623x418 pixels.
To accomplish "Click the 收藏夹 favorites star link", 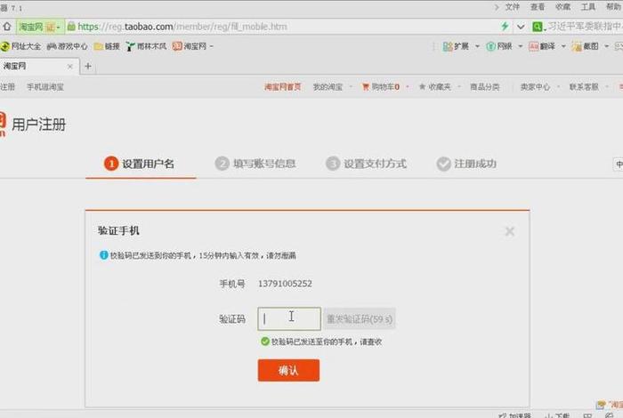I will tap(434, 87).
